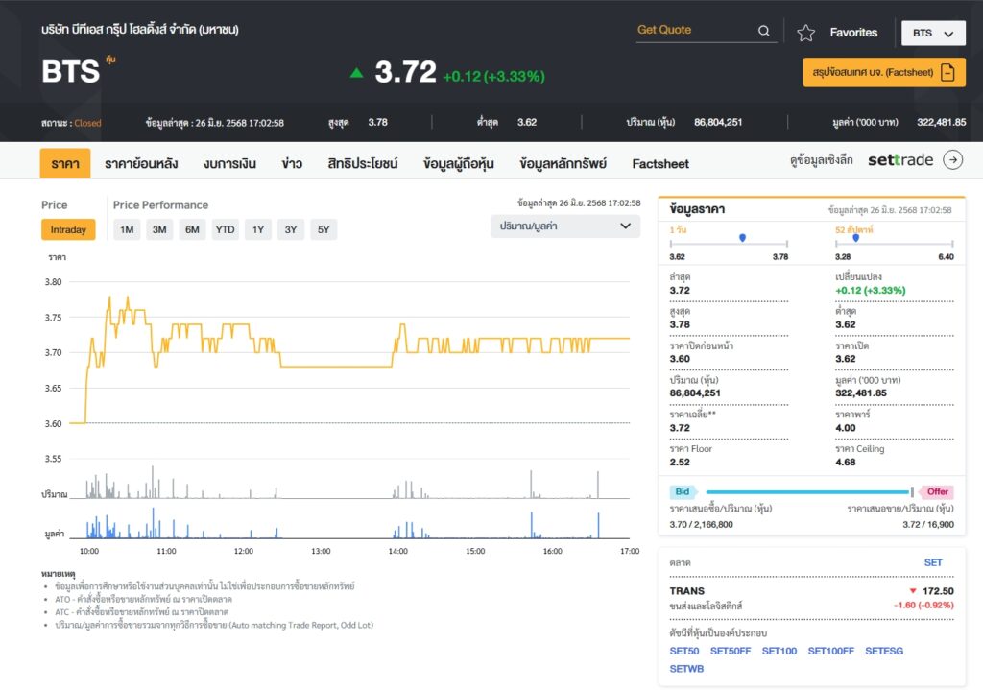Click the Factsheet document icon
983x690 pixels.
click(947, 72)
